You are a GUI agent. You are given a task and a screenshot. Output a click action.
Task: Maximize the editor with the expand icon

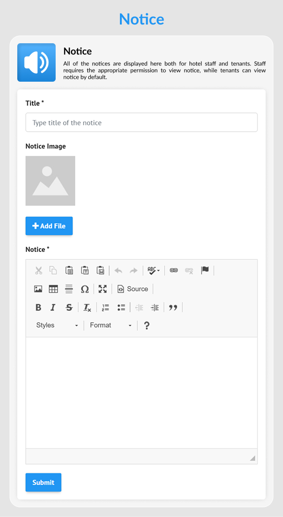(103, 289)
